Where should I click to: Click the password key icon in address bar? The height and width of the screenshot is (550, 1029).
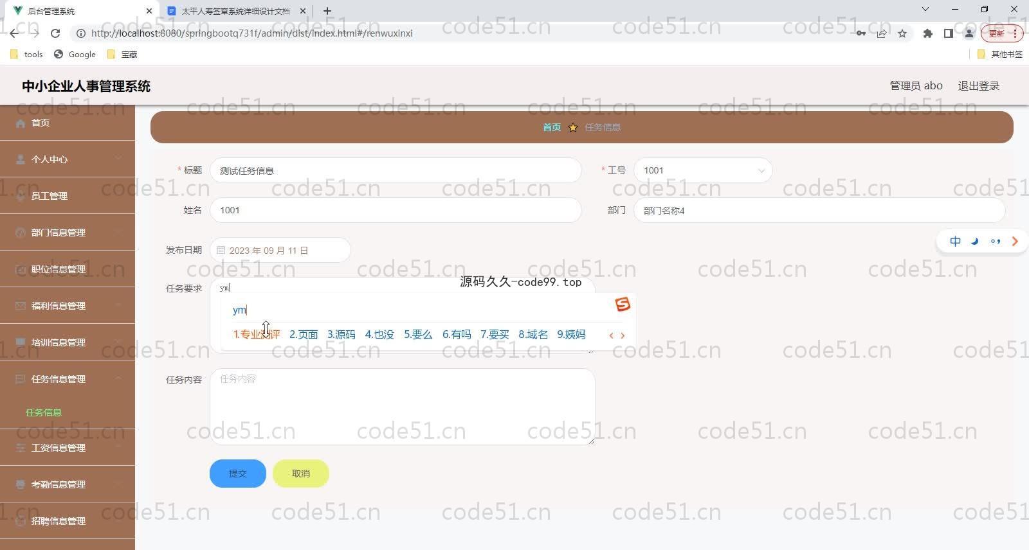(x=861, y=33)
